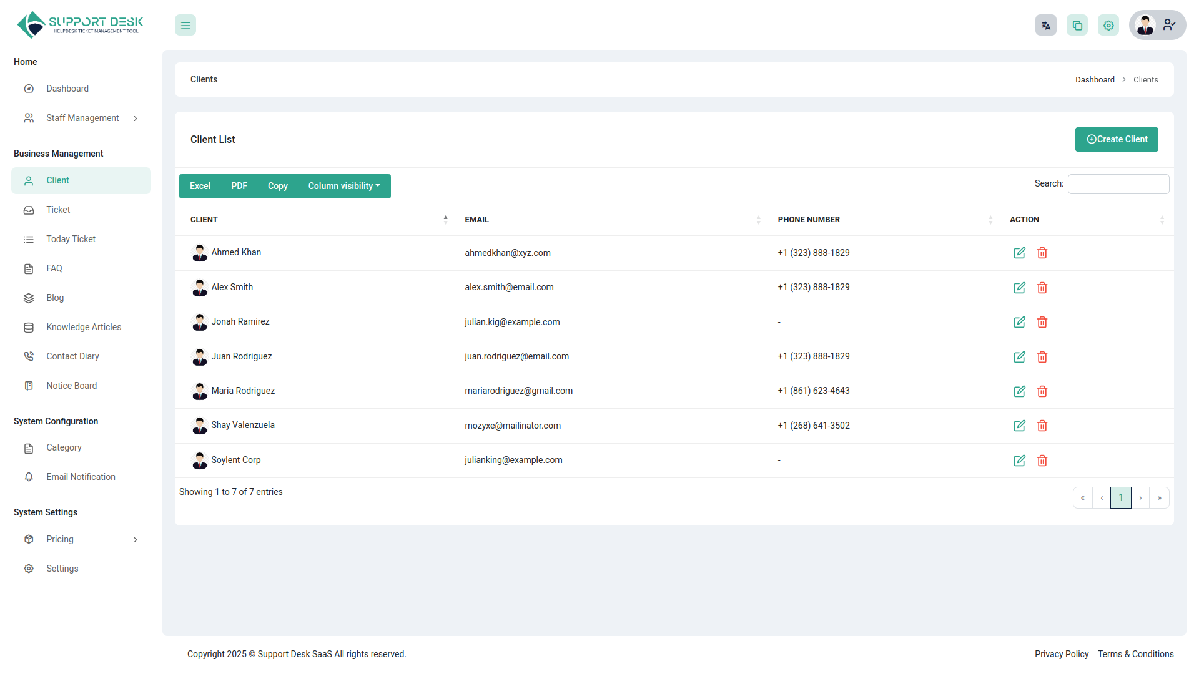
Task: Export the client list as Excel
Action: tap(200, 186)
